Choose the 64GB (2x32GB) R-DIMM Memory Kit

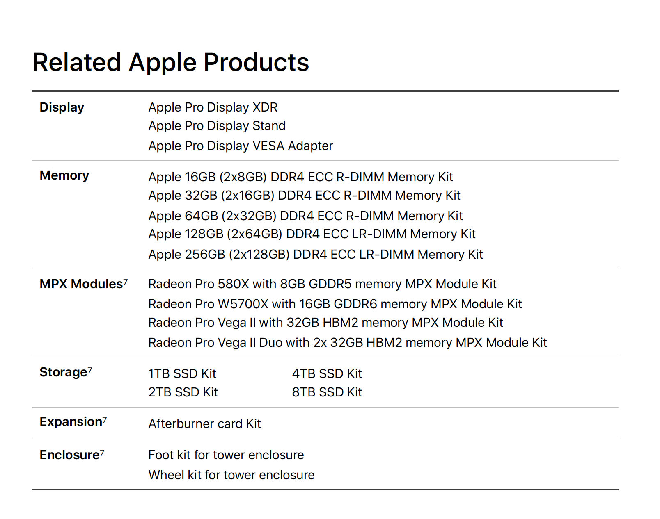click(x=305, y=216)
